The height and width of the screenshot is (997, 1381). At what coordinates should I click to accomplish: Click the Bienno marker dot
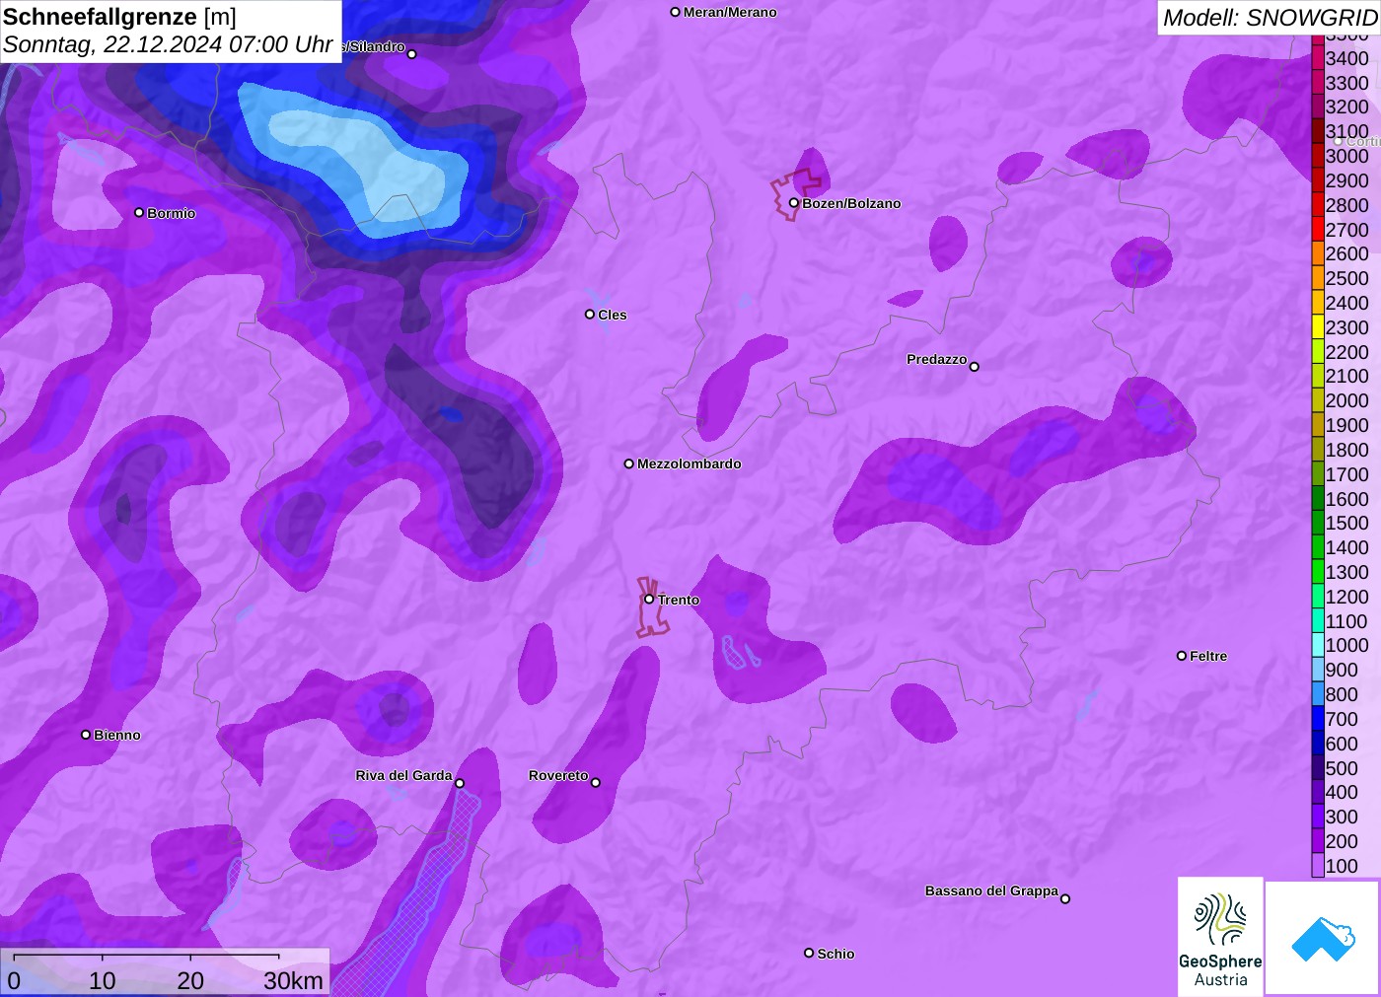86,735
